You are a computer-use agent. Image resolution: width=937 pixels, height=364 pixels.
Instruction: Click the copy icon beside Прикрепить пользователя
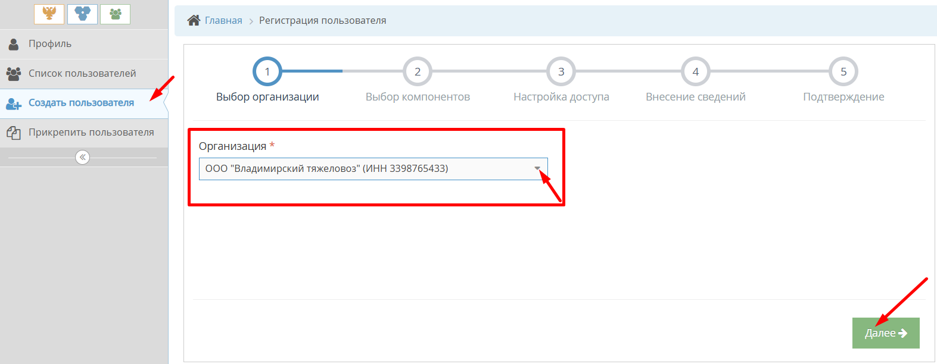click(x=14, y=133)
